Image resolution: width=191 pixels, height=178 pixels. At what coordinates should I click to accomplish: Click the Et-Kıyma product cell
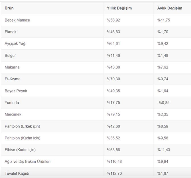pos(13,79)
